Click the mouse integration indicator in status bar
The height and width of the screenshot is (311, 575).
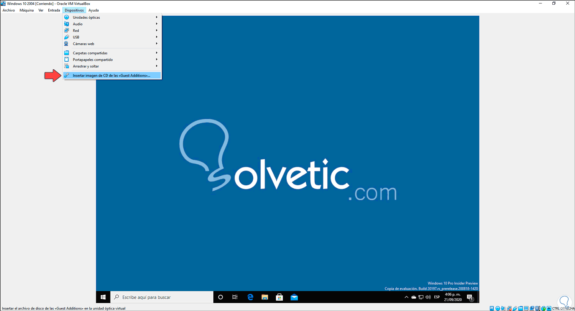544,308
